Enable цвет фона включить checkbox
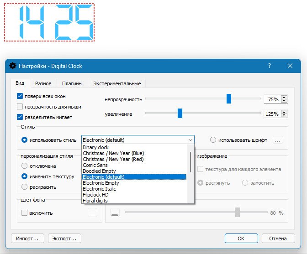307x254 pixels. point(24,213)
